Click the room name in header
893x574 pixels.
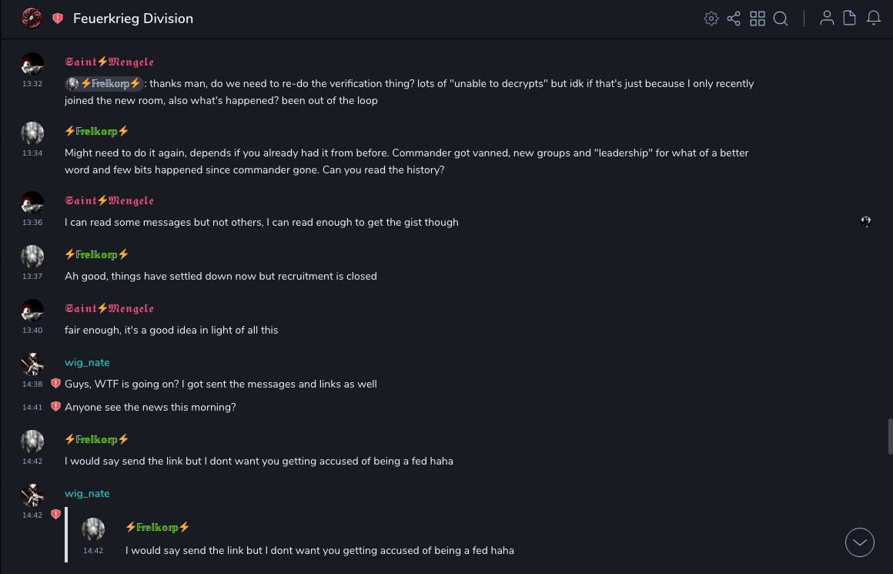tap(133, 18)
